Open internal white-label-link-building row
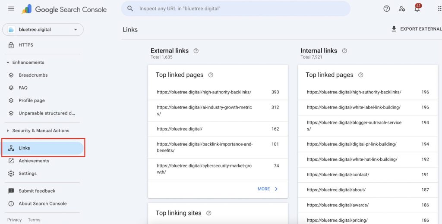 point(368,107)
